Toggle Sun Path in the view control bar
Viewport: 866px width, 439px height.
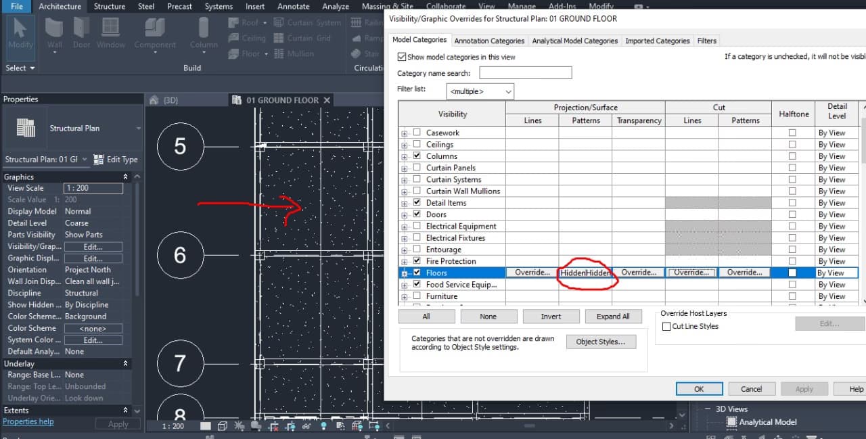(239, 426)
